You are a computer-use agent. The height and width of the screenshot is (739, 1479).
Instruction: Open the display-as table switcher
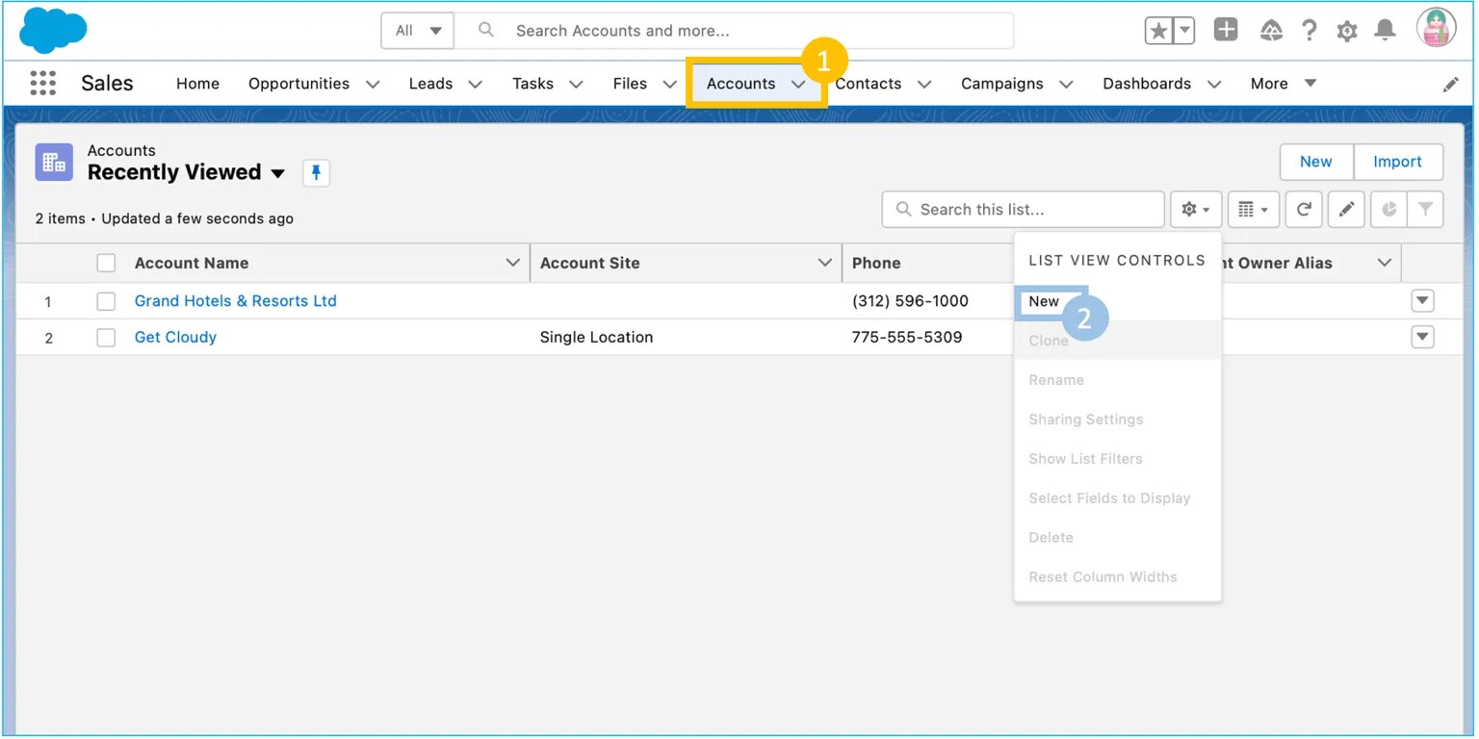[1253, 209]
